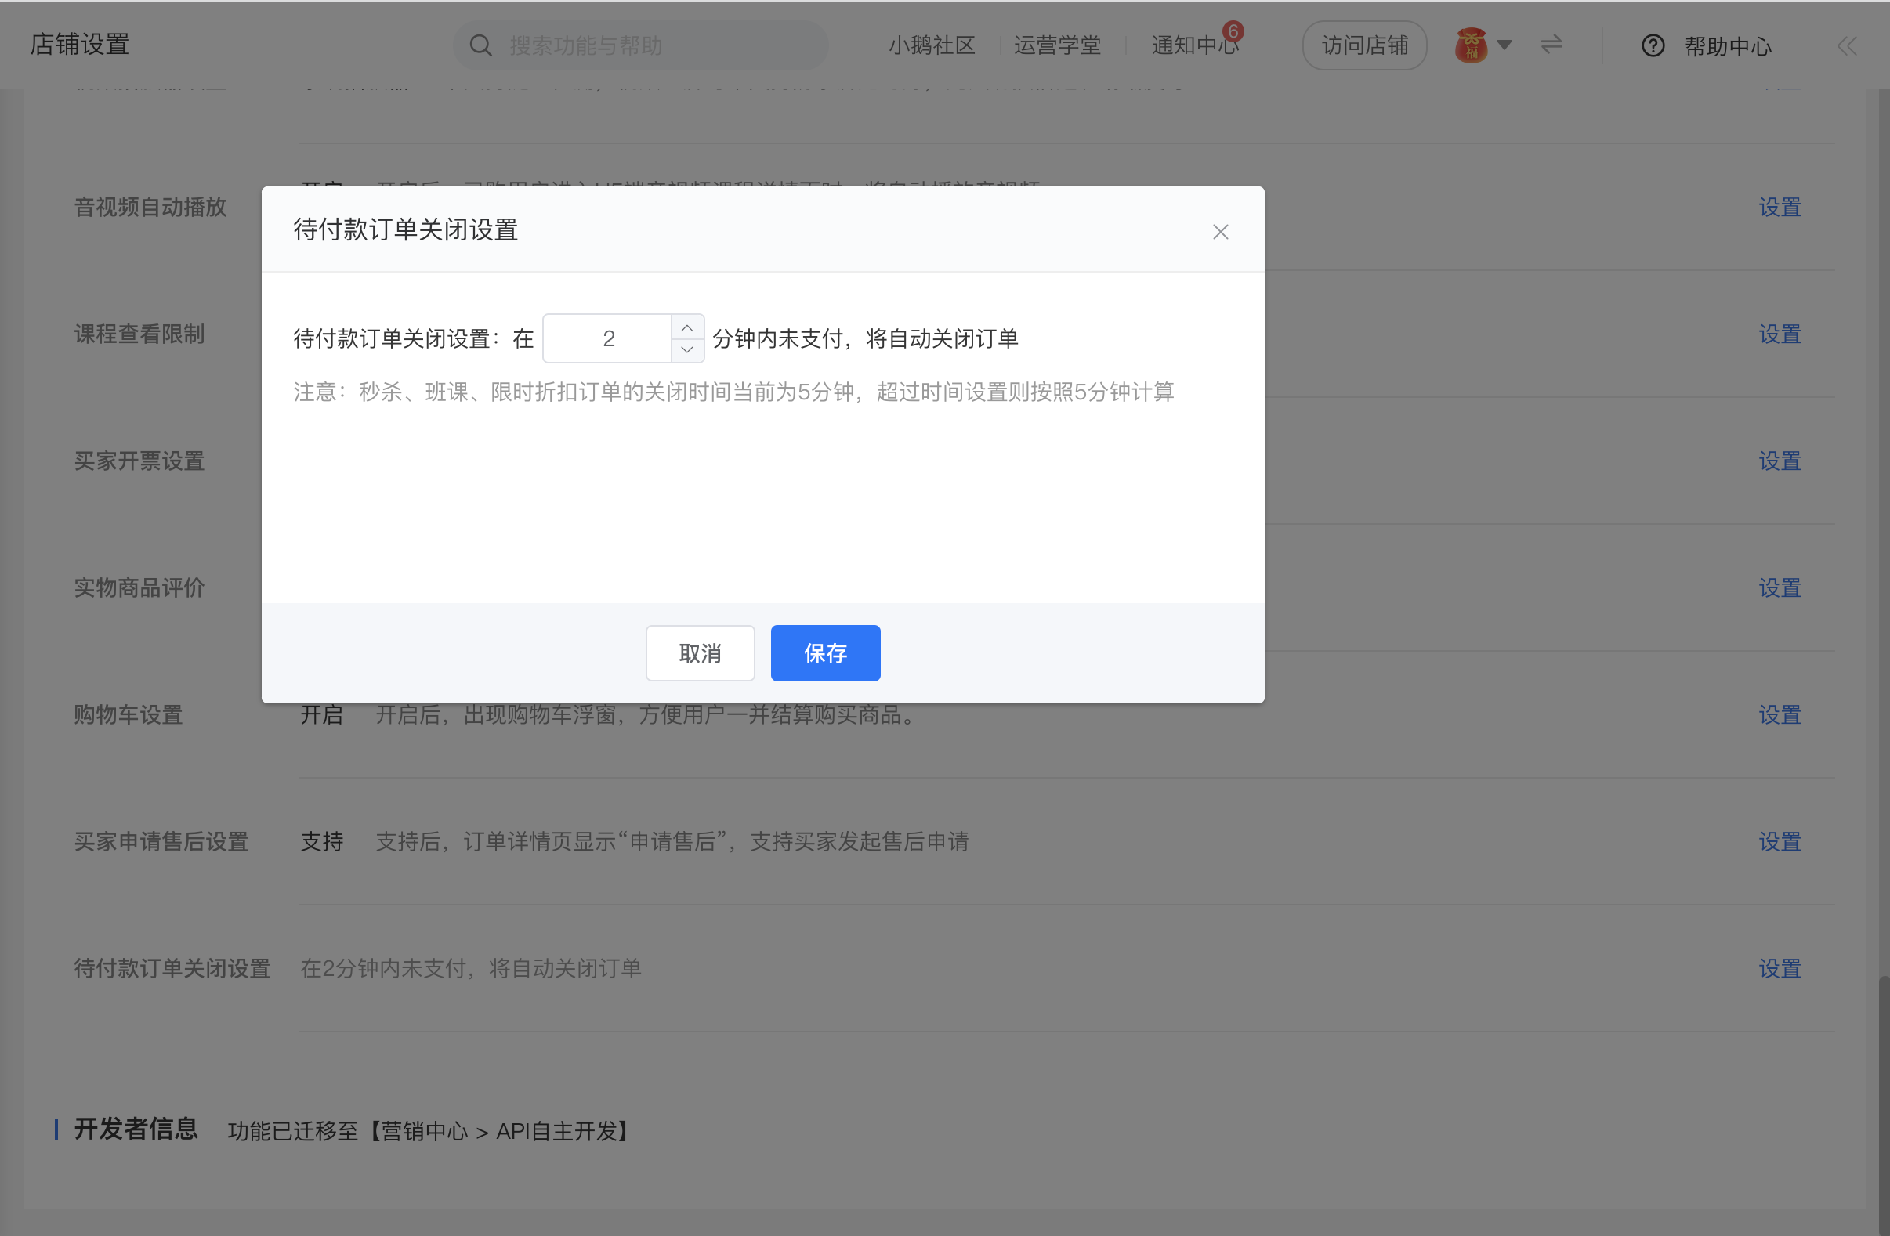Click the search magnifier icon
The height and width of the screenshot is (1236, 1890).
click(480, 45)
